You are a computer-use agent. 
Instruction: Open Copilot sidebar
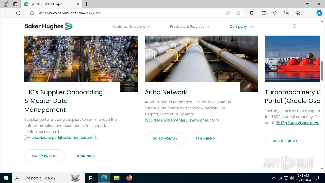pos(319,13)
